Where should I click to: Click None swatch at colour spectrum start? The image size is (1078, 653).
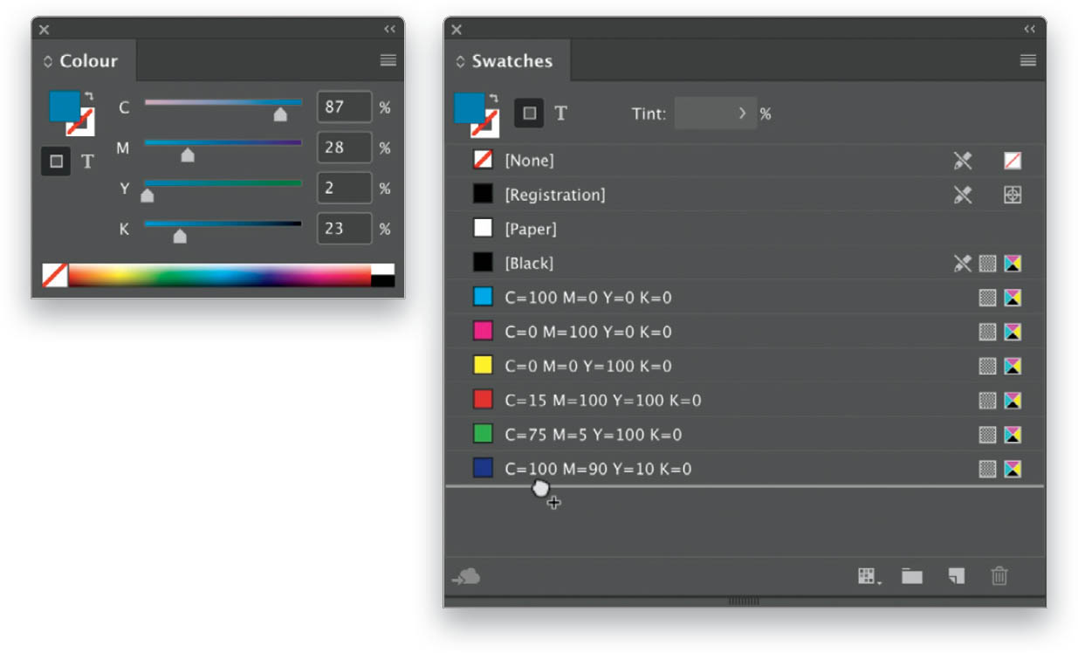55,275
